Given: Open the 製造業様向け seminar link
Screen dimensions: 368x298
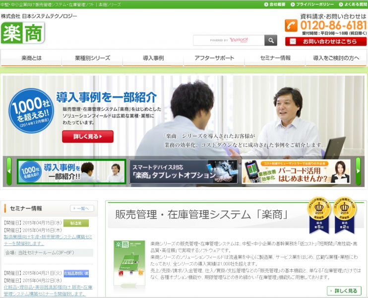Looking at the screenshot, I should 48,240.
